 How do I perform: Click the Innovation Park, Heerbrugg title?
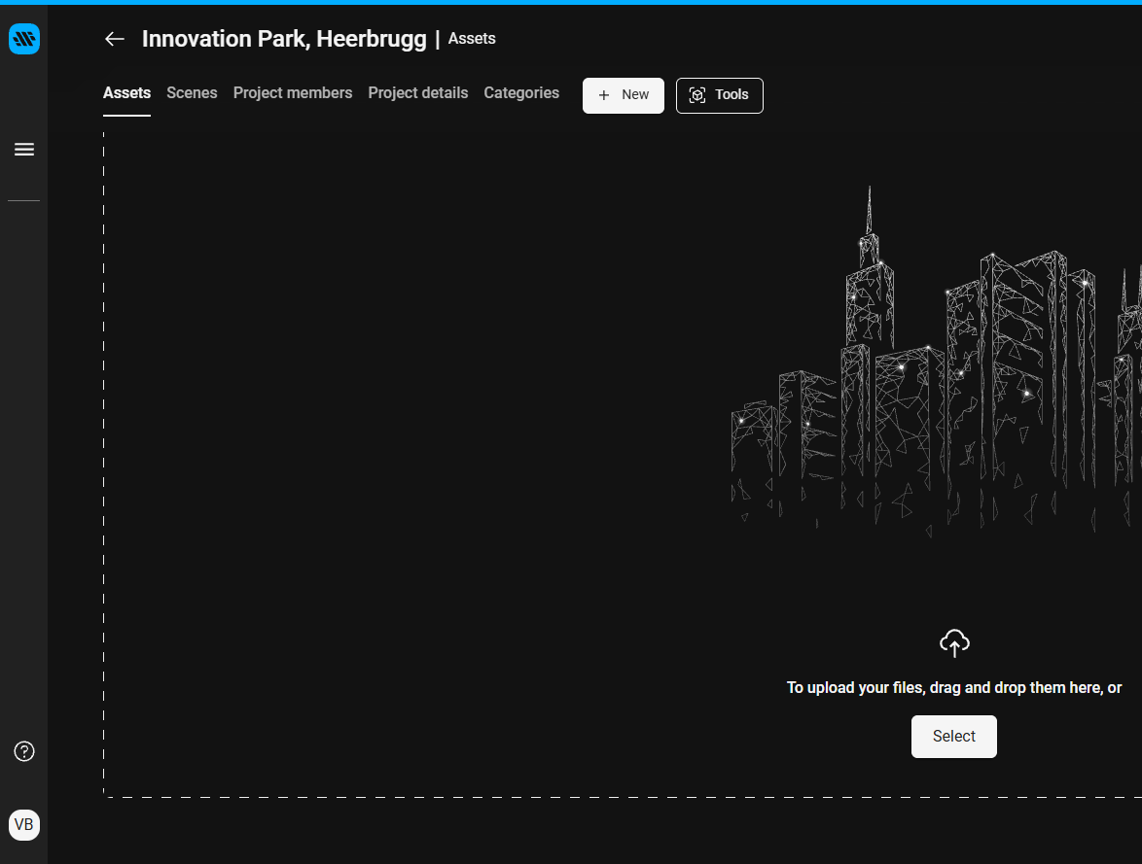click(284, 39)
